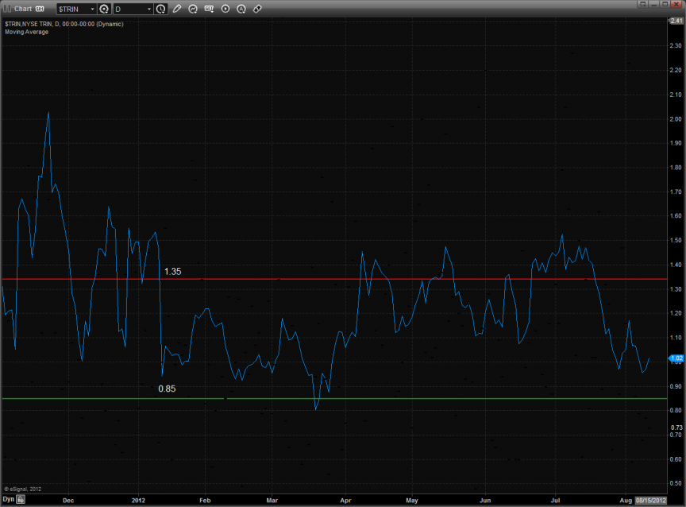686x507 pixels.
Task: Click the SEI badge next to Chart title
Action: point(39,9)
